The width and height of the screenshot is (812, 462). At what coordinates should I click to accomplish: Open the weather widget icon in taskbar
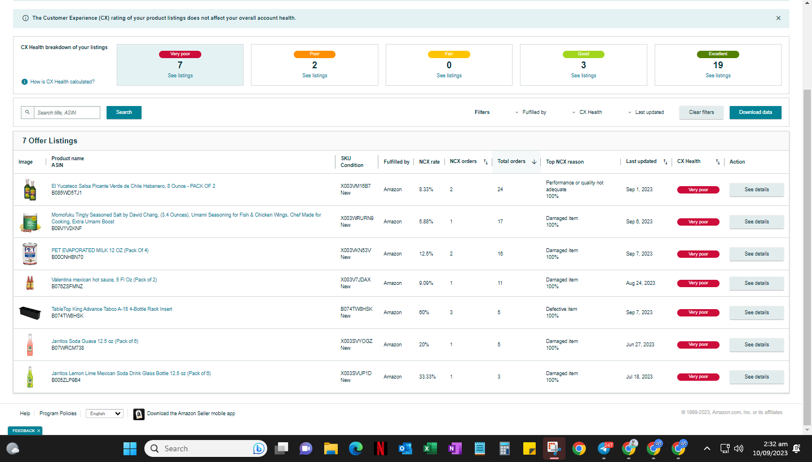pyautogui.click(x=12, y=448)
